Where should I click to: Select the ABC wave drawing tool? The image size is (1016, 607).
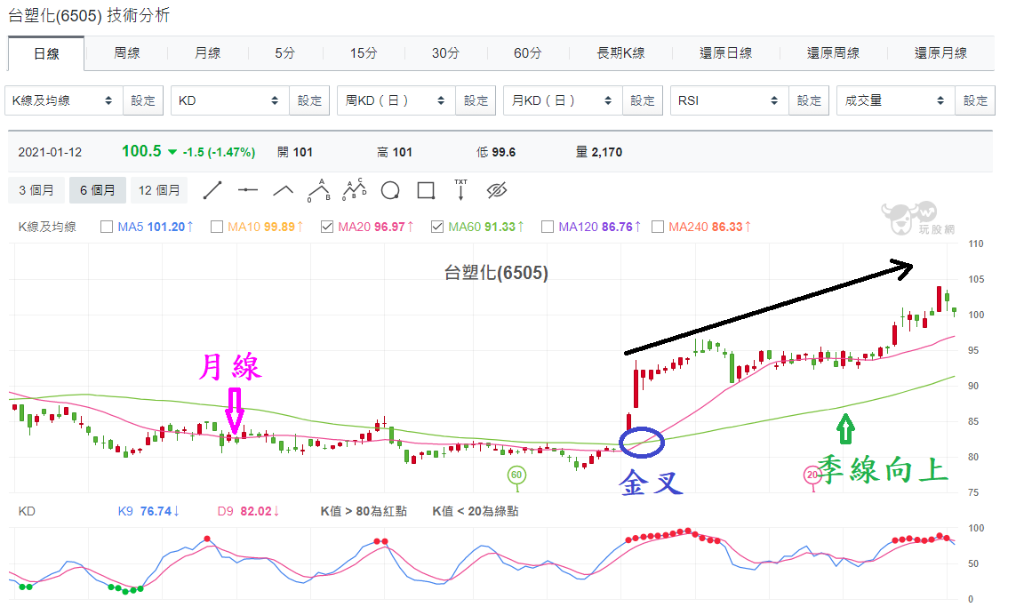[319, 190]
